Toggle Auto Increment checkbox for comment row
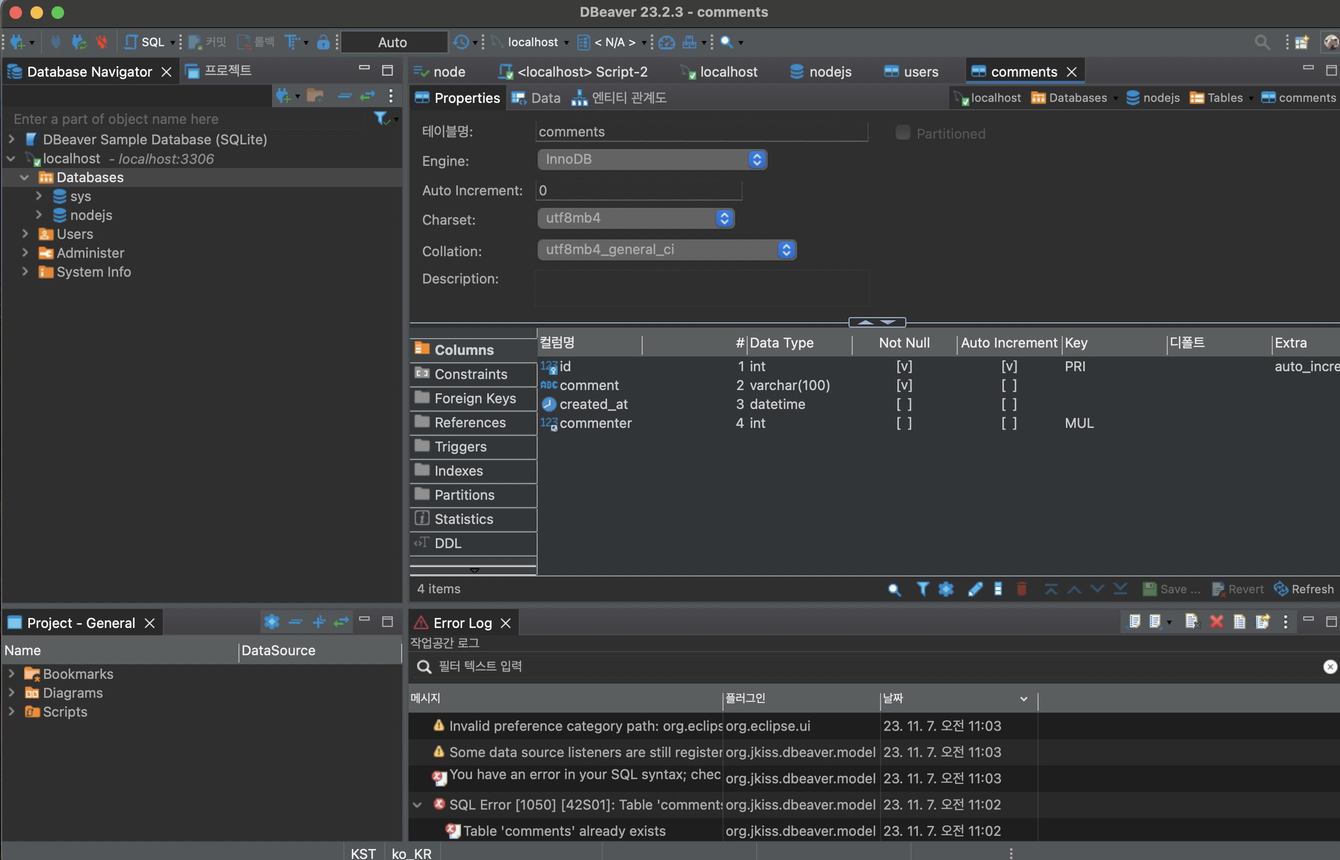 [1009, 385]
